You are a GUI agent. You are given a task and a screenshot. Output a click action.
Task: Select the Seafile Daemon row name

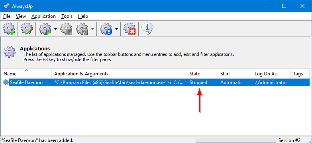pyautogui.click(x=26, y=83)
